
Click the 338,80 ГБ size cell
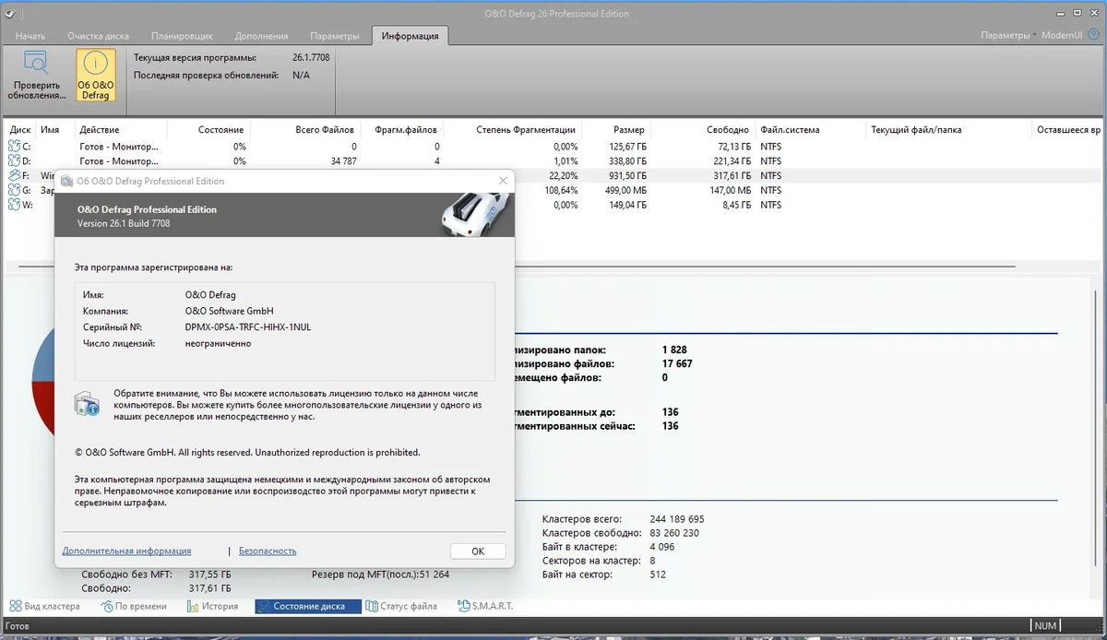[626, 161]
